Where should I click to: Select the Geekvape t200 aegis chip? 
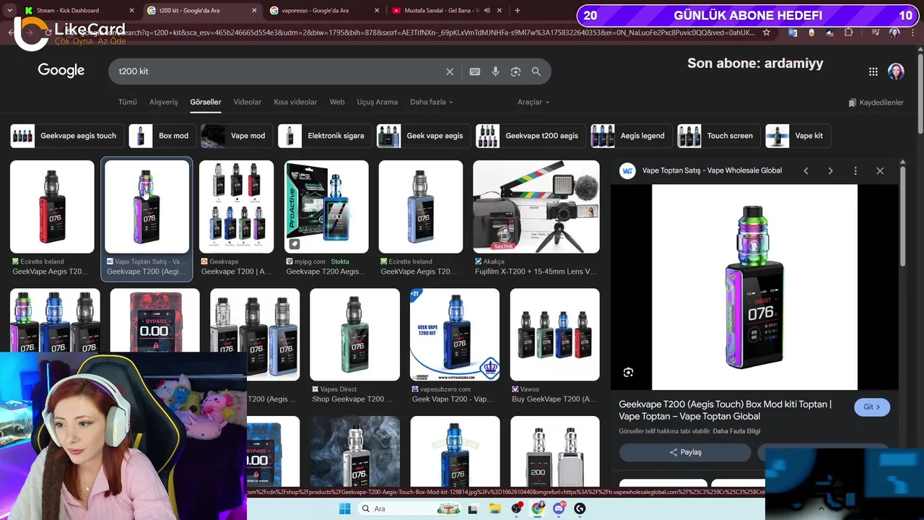pos(530,136)
